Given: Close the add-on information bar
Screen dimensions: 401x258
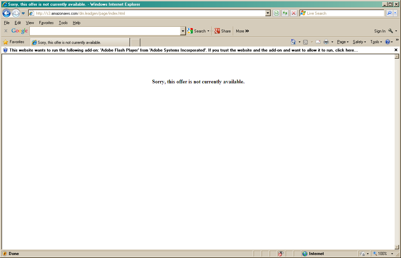Looking at the screenshot, I should pyautogui.click(x=396, y=50).
